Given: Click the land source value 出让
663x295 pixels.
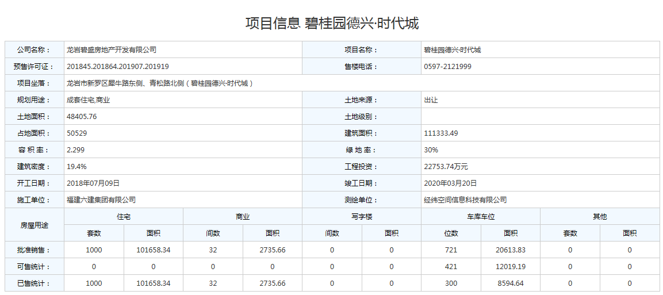Looking at the screenshot, I should click(431, 99).
